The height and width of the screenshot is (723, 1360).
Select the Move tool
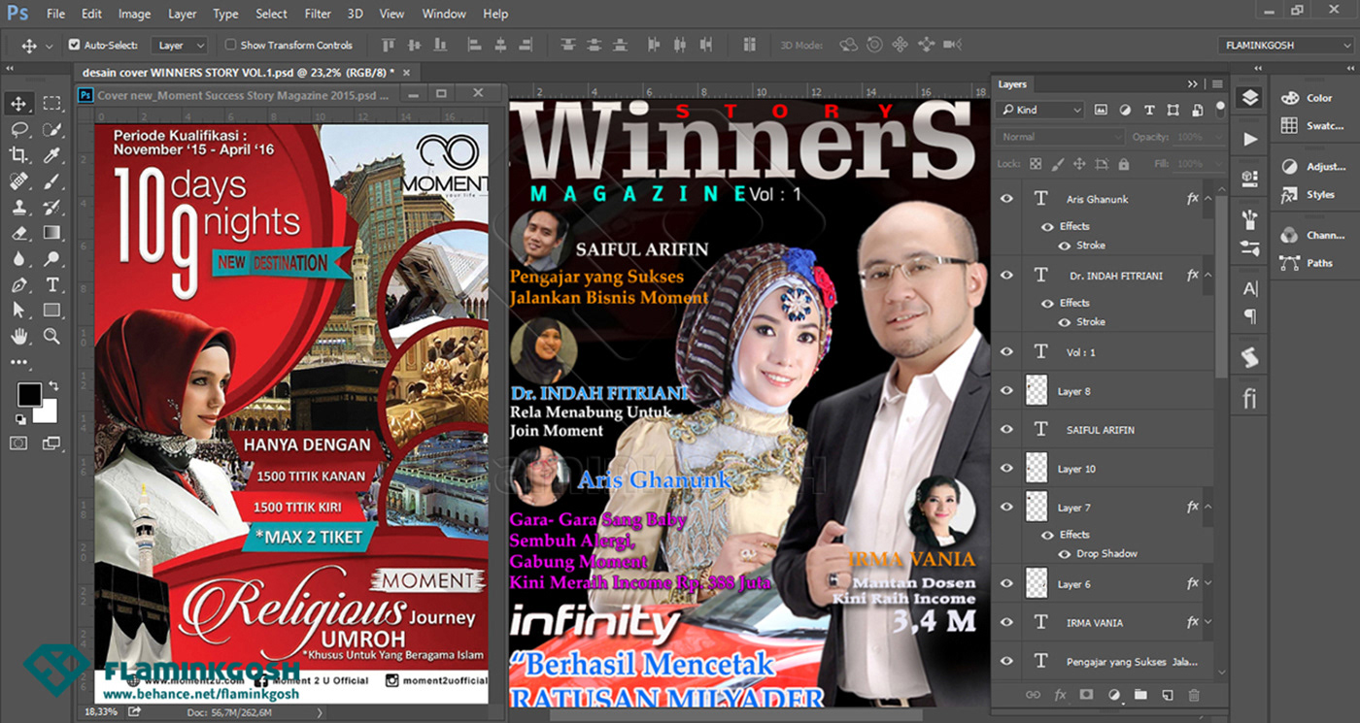[x=18, y=104]
